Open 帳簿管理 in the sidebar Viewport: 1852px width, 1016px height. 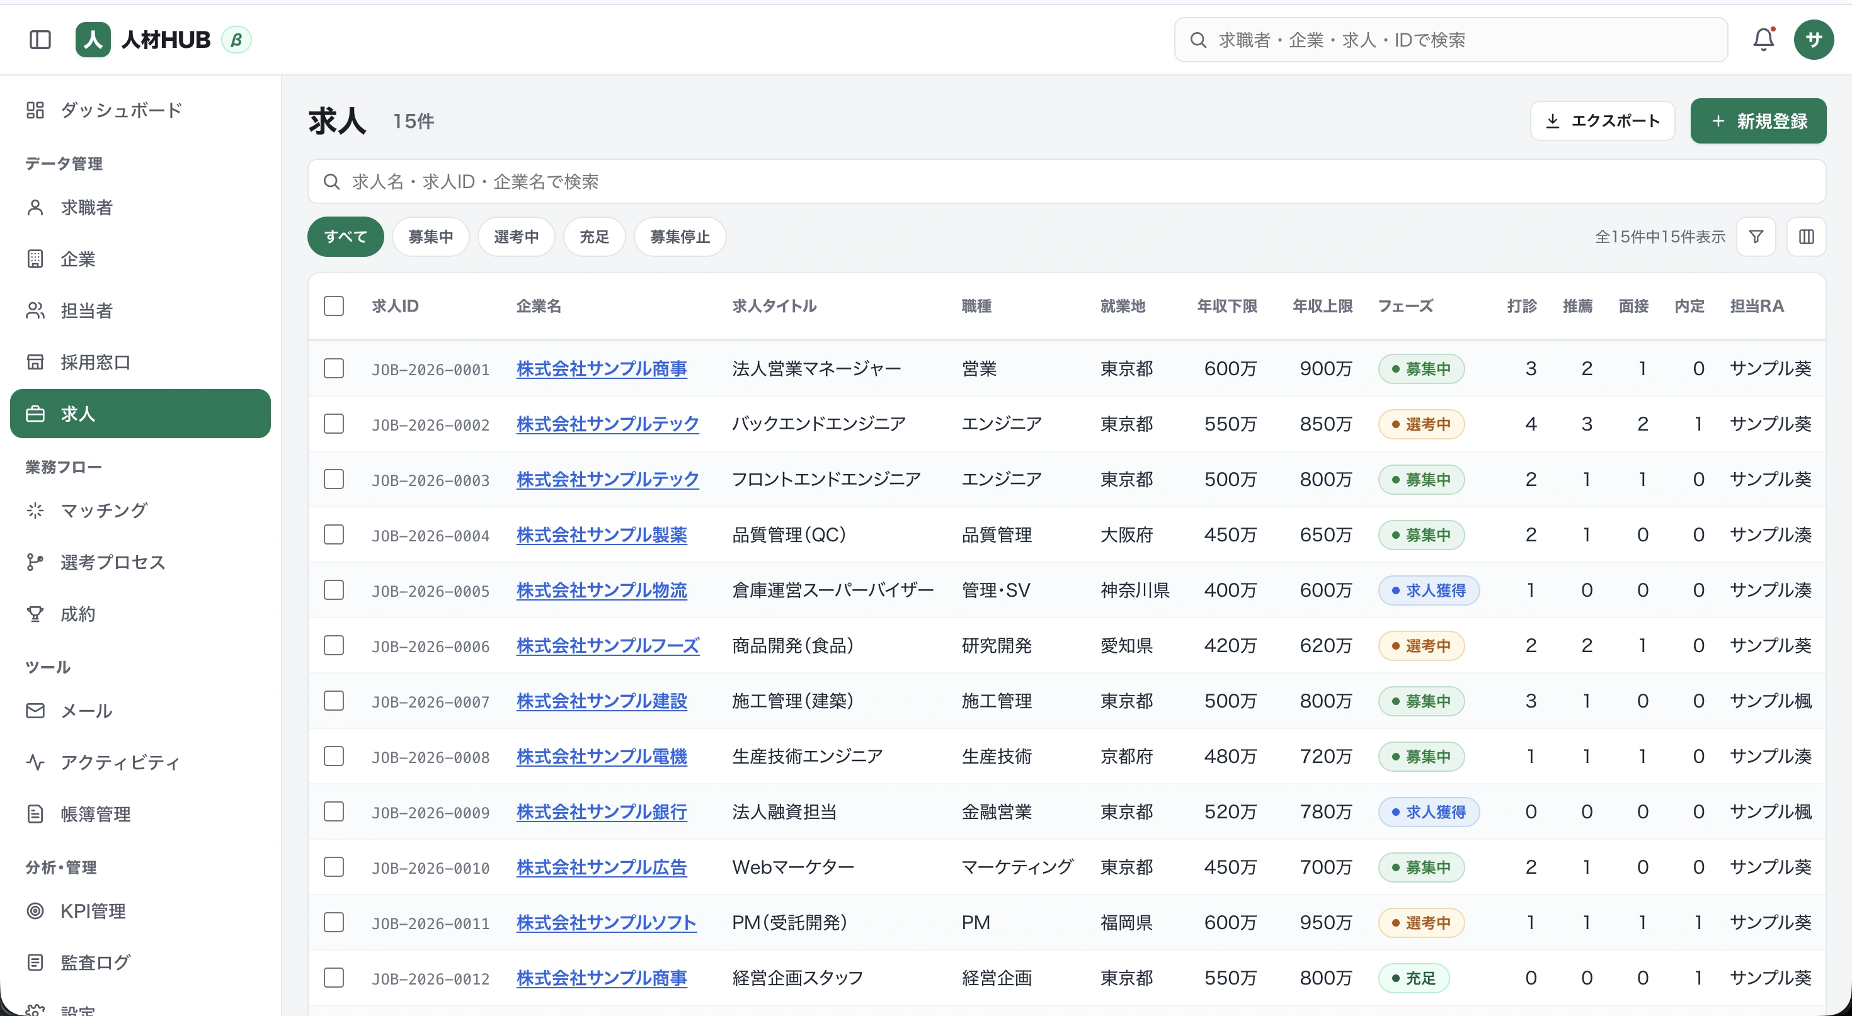[x=140, y=814]
